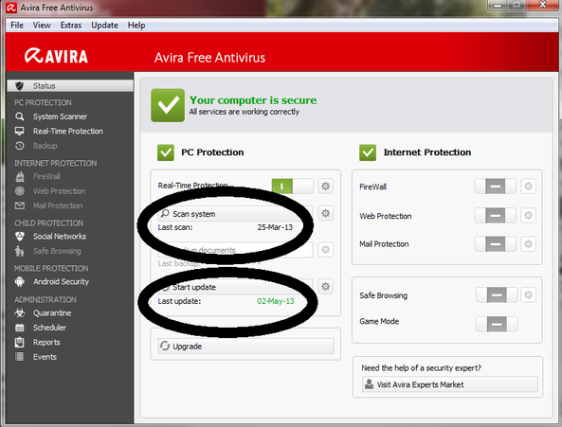Screen dimensions: 562x427
Task: Click the Internet Protection green checkmark
Action: (368, 152)
